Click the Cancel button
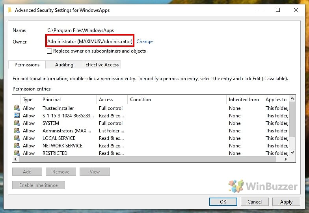Image resolution: width=309 pixels, height=213 pixels. [x=255, y=202]
